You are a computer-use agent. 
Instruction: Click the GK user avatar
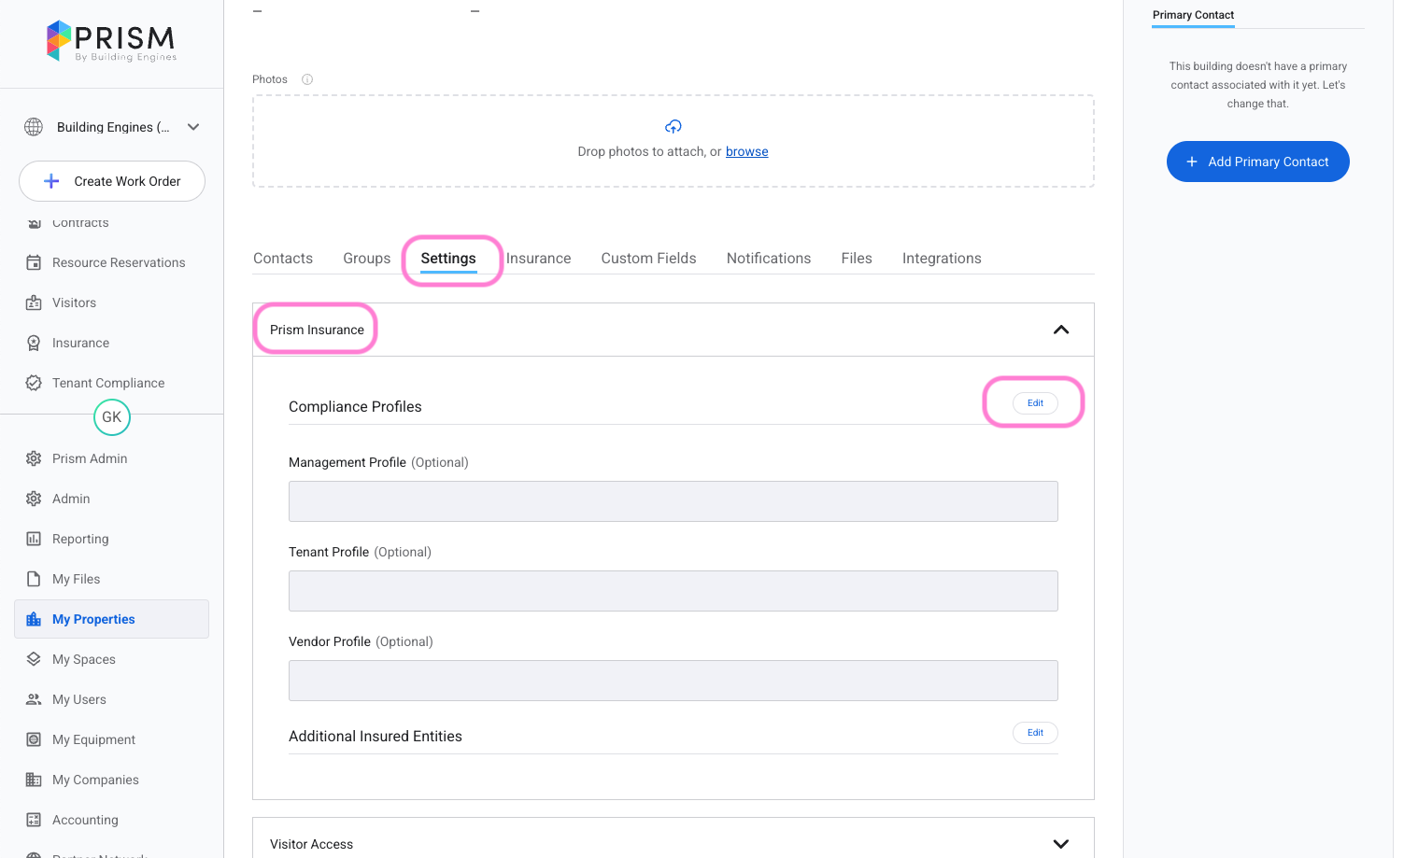point(112,417)
